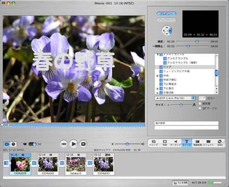Switch to the timeline viewer clock icon
The image size is (229, 187).
point(13,144)
